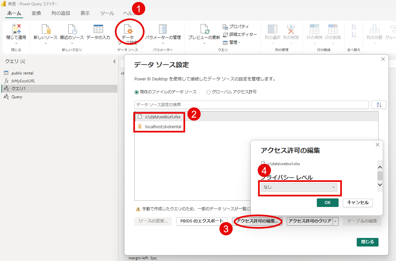Screen dimensions: 396x261
Task: Click Refresh Preview (プレビューの更新) icon
Action: coord(205,29)
